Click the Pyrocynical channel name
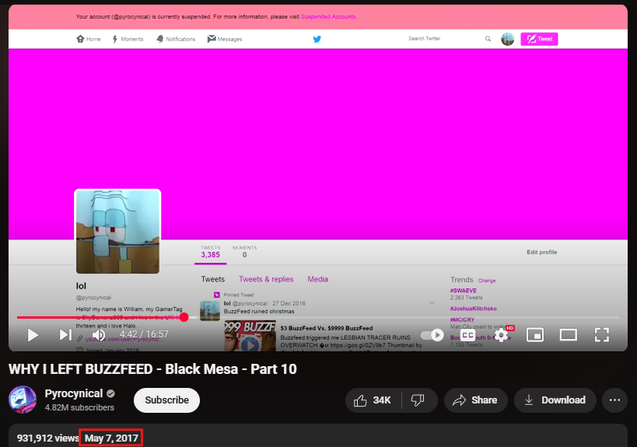The height and width of the screenshot is (447, 637). (74, 393)
